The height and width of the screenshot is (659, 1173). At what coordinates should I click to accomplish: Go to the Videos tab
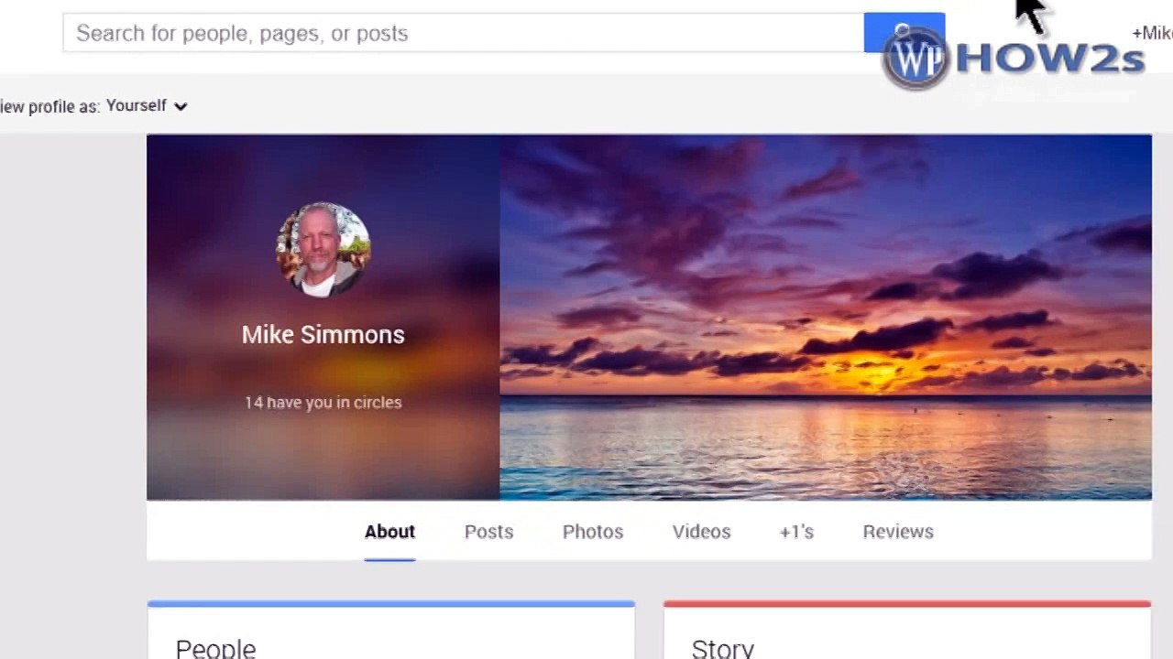701,532
